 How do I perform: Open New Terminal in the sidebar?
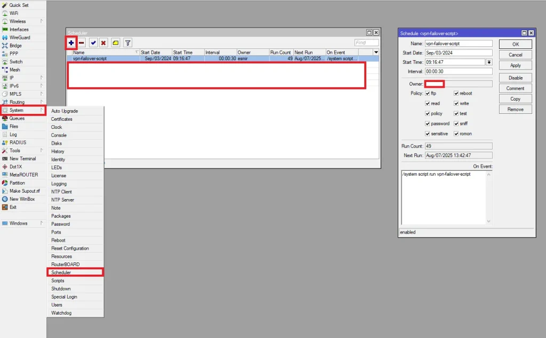pos(22,159)
